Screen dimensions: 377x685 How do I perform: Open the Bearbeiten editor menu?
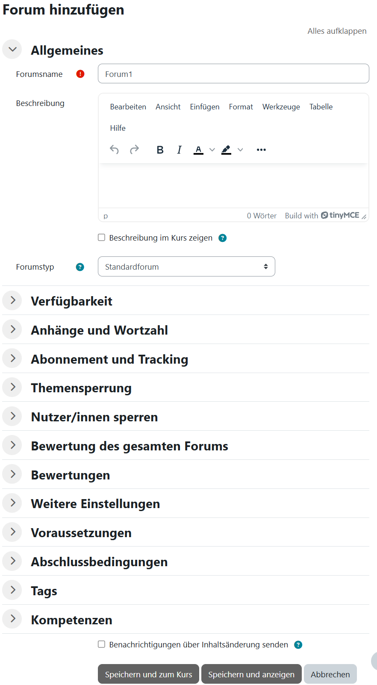(128, 107)
